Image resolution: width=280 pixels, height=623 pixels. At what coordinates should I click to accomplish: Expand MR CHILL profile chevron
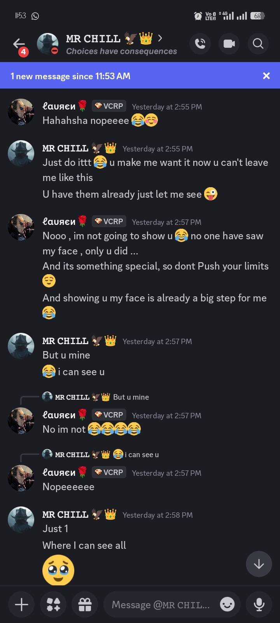[160, 38]
